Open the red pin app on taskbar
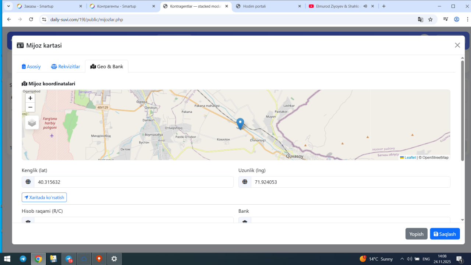 click(x=99, y=259)
